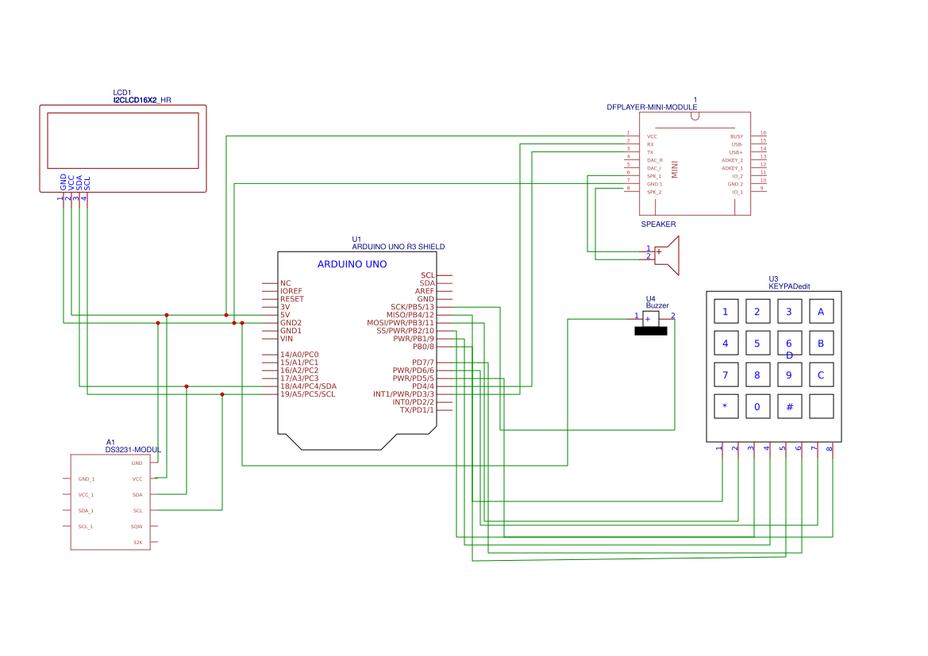
Task: Select the '19/A5/PC5/SCL' pin label
Action: 308,394
